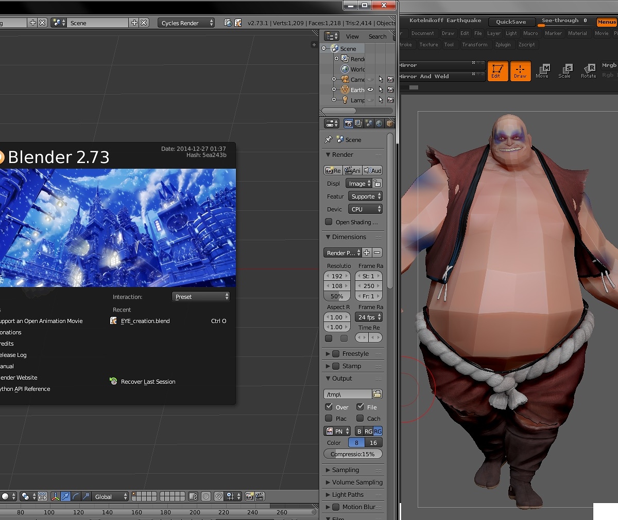Select the rotate manipulator arc
618x520 pixels.
(x=76, y=496)
